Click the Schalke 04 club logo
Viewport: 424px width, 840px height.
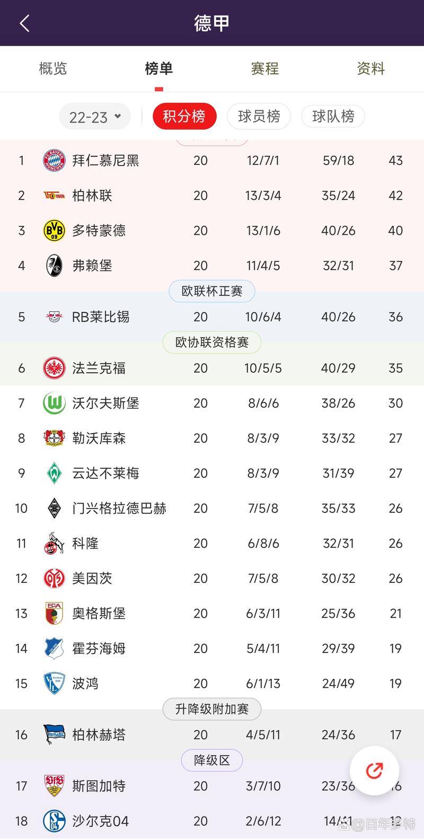click(x=54, y=820)
